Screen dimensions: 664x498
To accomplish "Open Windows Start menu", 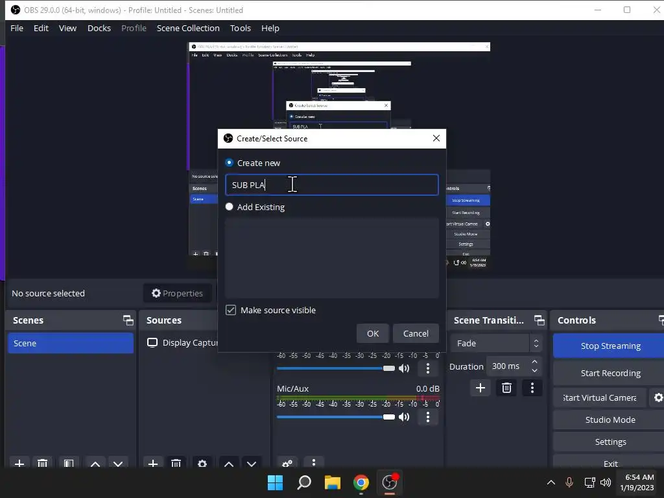I will 275,482.
